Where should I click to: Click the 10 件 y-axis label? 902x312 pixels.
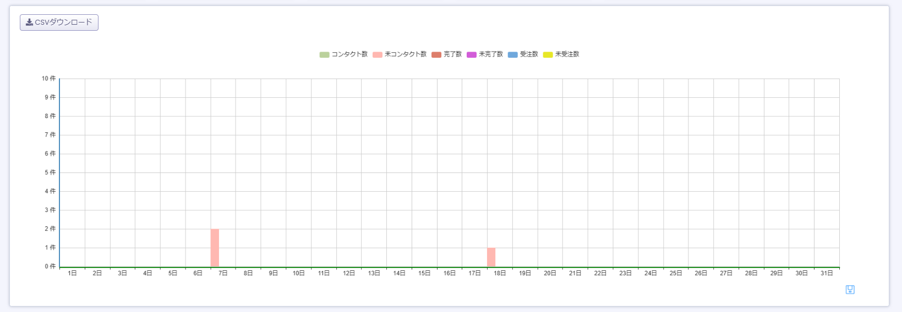pyautogui.click(x=48, y=79)
